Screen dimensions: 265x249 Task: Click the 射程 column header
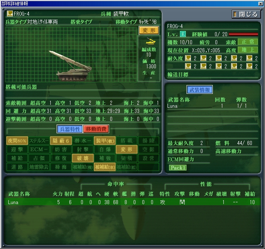coord(69,194)
